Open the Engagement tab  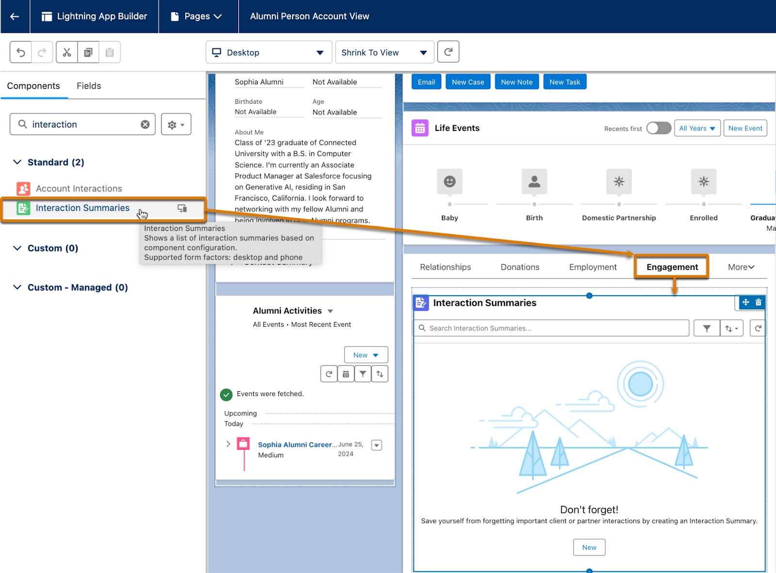click(672, 267)
